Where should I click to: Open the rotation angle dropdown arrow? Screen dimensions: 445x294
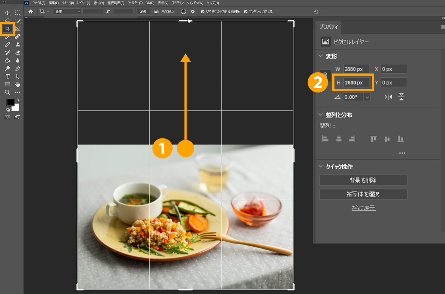coord(367,97)
